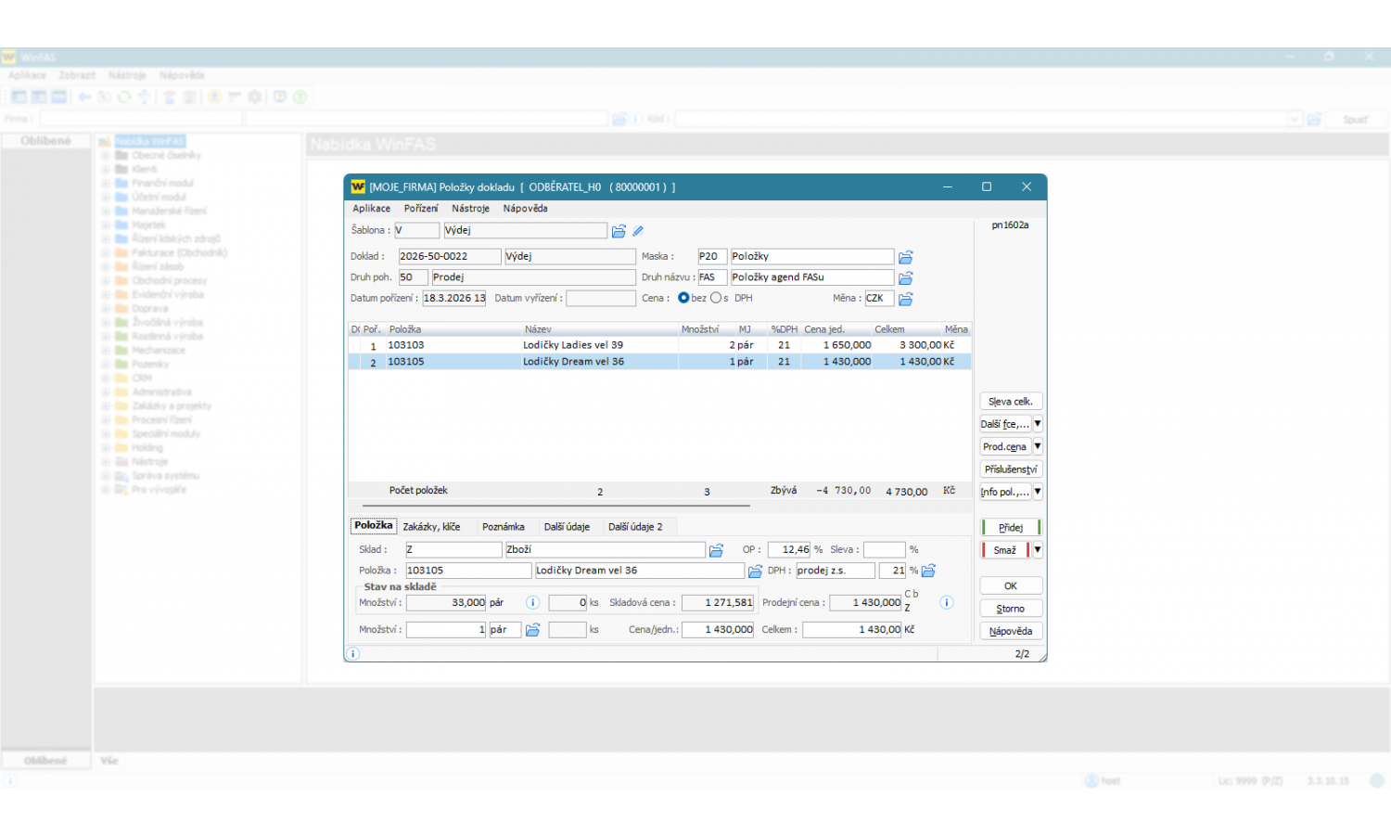Open the Pořízení menu
The height and width of the screenshot is (835, 1391).
click(421, 209)
